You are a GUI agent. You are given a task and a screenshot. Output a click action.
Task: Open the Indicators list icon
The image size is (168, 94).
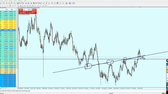66,3
